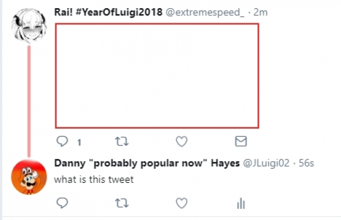Send Rai's tweet via Direct Message envelope
The width and height of the screenshot is (341, 220).
[241, 141]
